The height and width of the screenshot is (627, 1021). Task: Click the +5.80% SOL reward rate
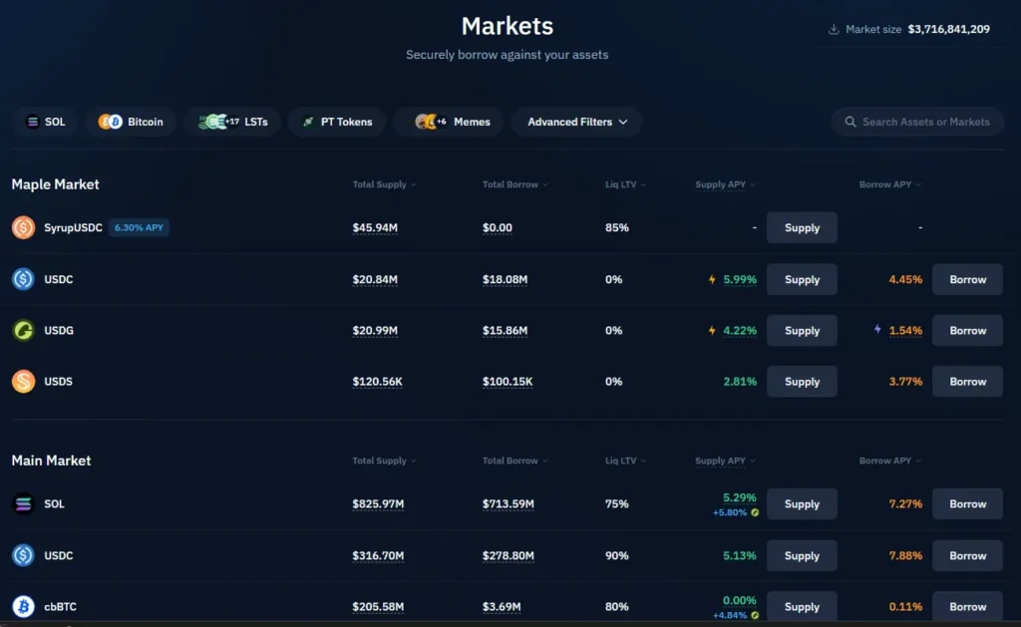click(730, 512)
